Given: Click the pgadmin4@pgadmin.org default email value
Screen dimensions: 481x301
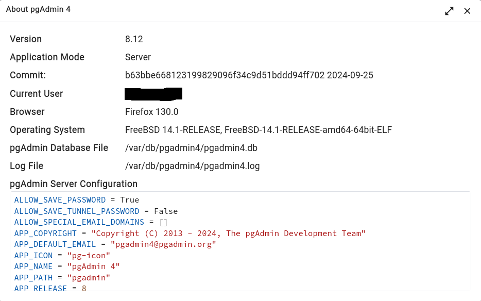Looking at the screenshot, I should tap(158, 244).
